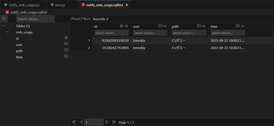Image resolution: width=274 pixels, height=126 pixels.
Task: Focus the Search tables input field
Action: click(35, 19)
